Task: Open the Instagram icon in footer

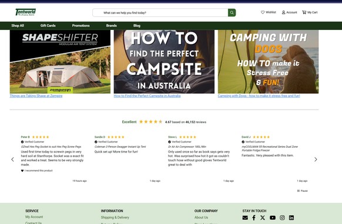Action: pyautogui.click(x=282, y=218)
